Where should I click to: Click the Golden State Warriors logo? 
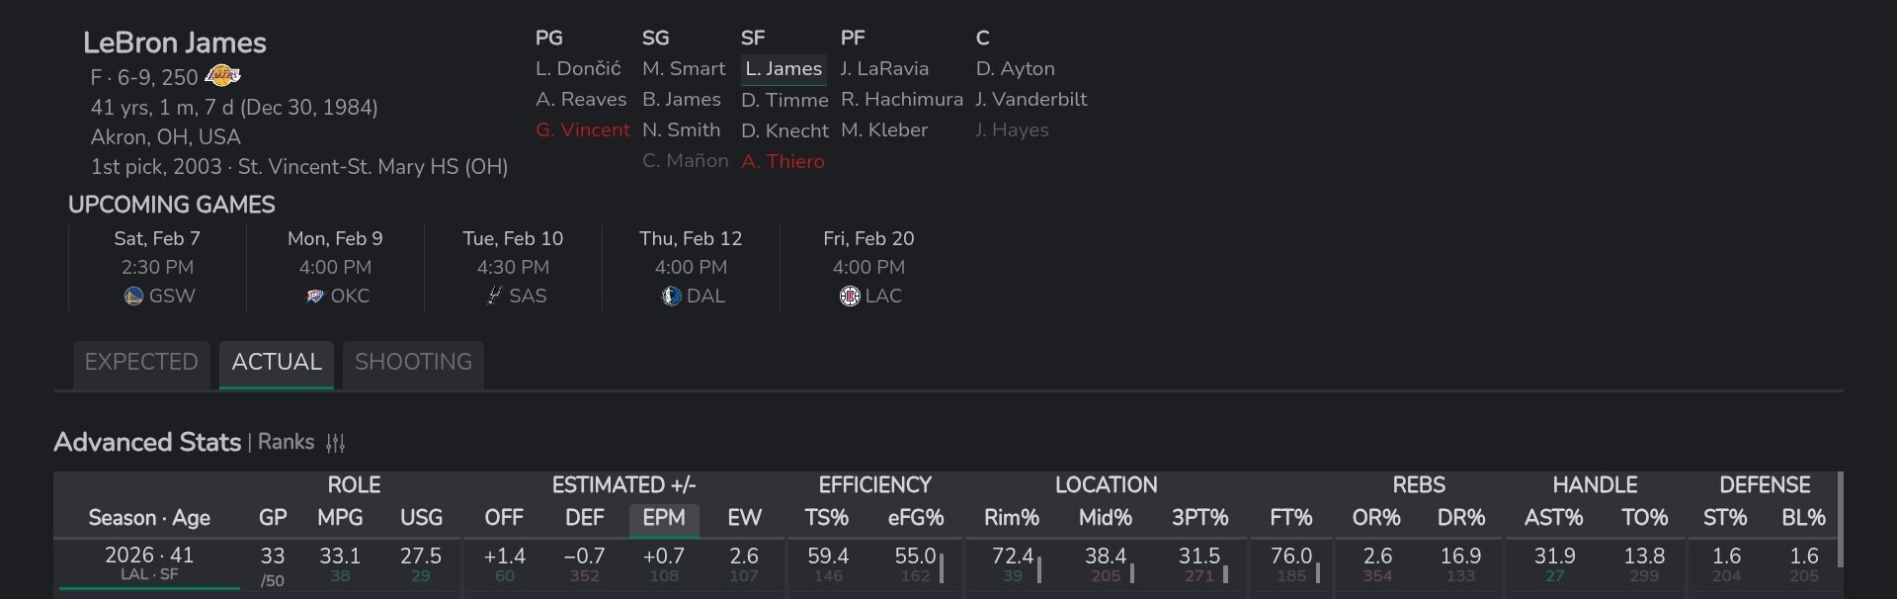coord(133,297)
